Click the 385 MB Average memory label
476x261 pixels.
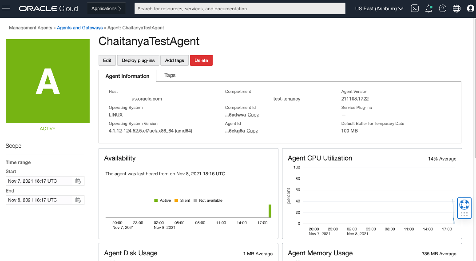(439, 254)
